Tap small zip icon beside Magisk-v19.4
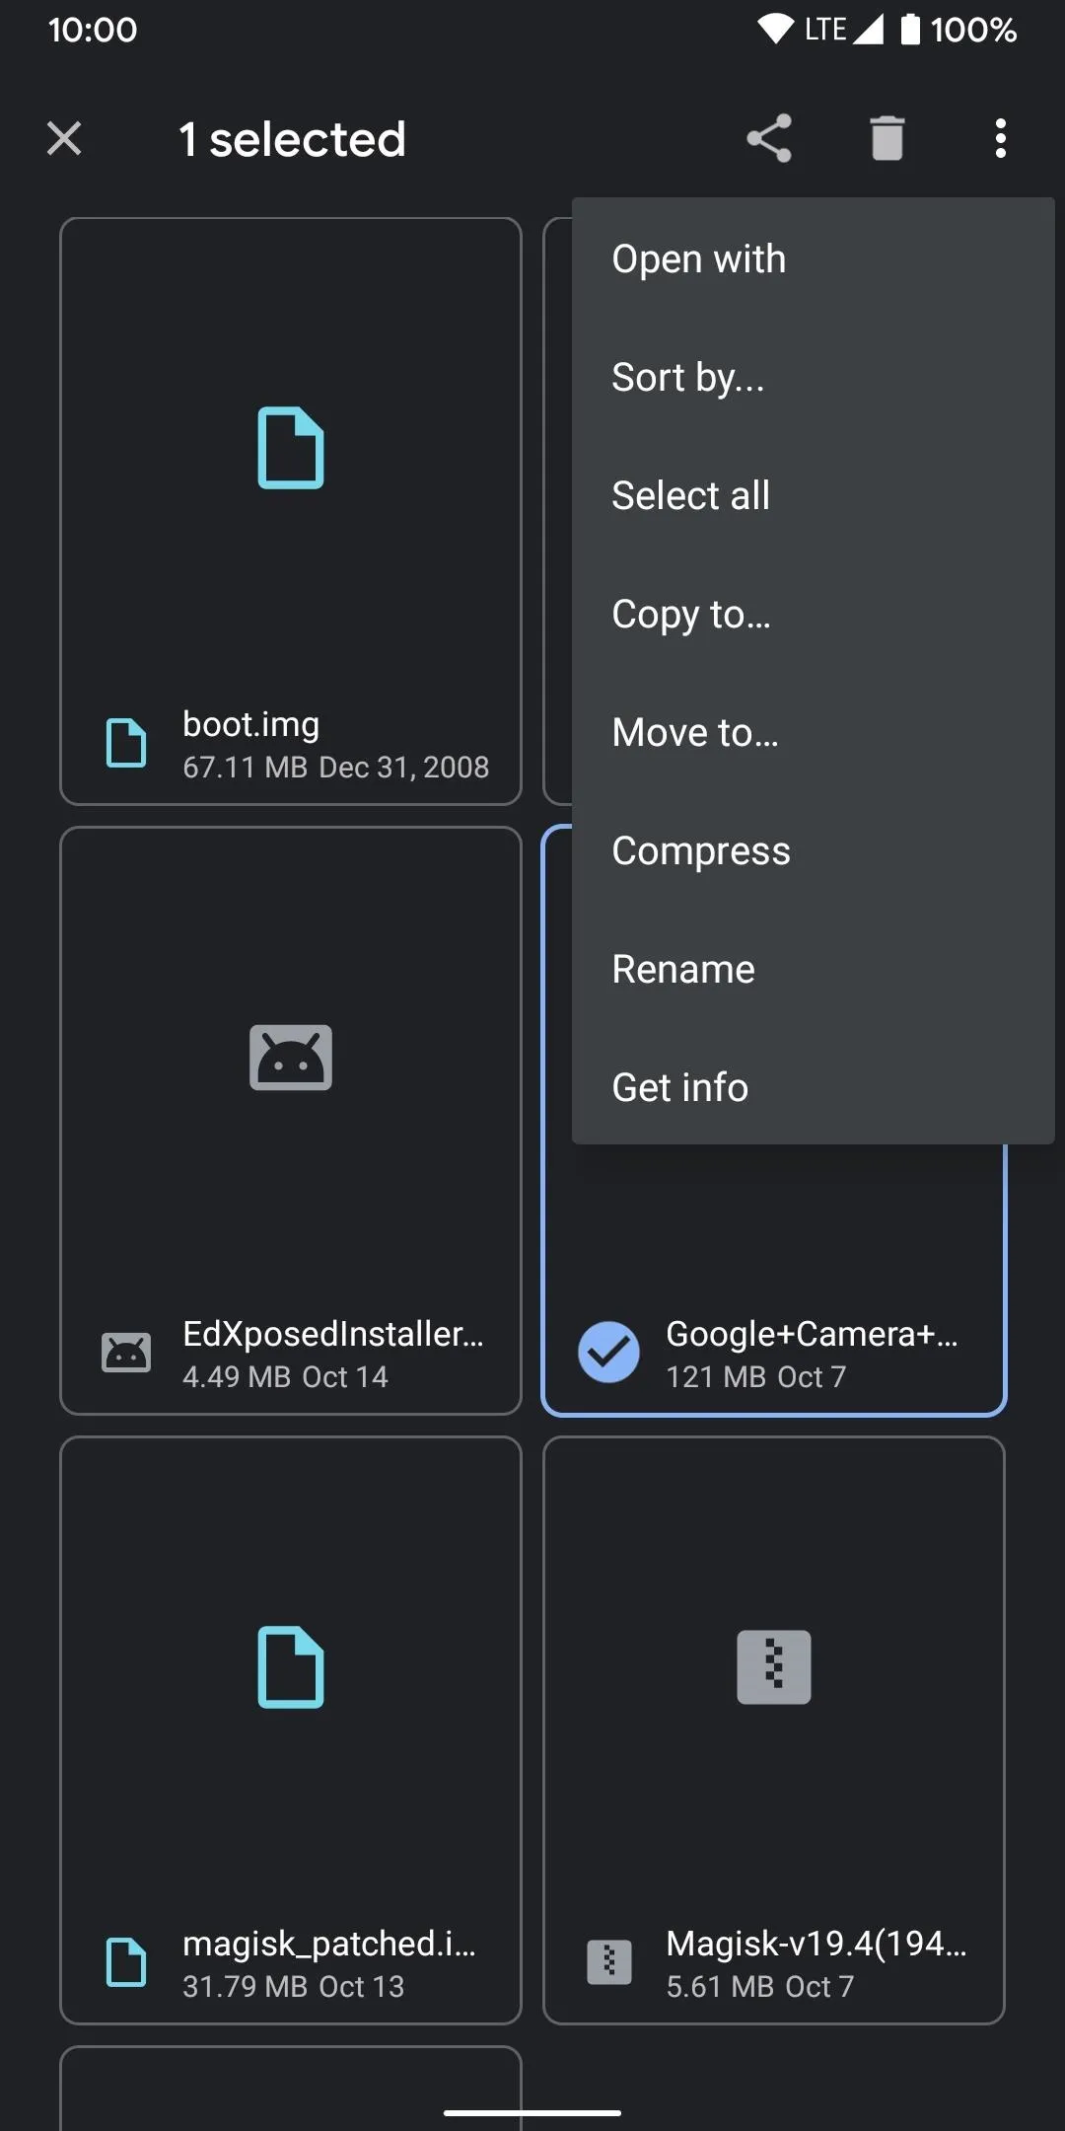Screen dimensions: 1065x2131 tap(609, 1962)
